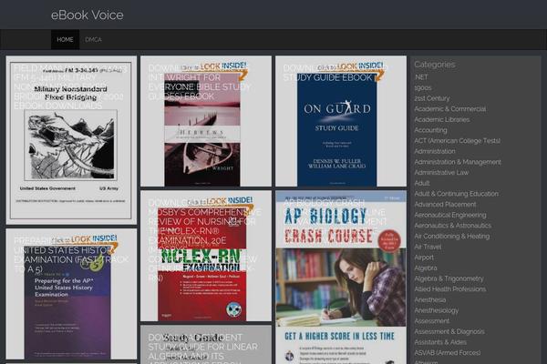The image size is (547, 364).
Task: Open Adult & Continuing Education category
Action: point(457,194)
